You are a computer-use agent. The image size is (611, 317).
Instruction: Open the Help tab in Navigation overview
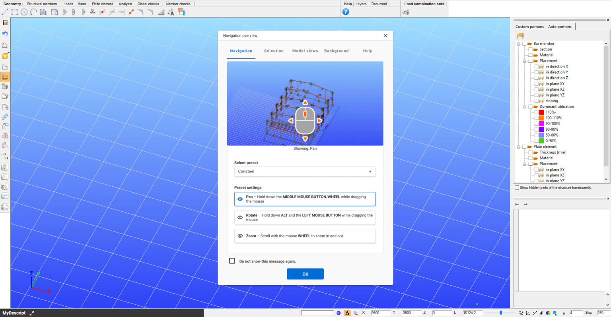[368, 51]
